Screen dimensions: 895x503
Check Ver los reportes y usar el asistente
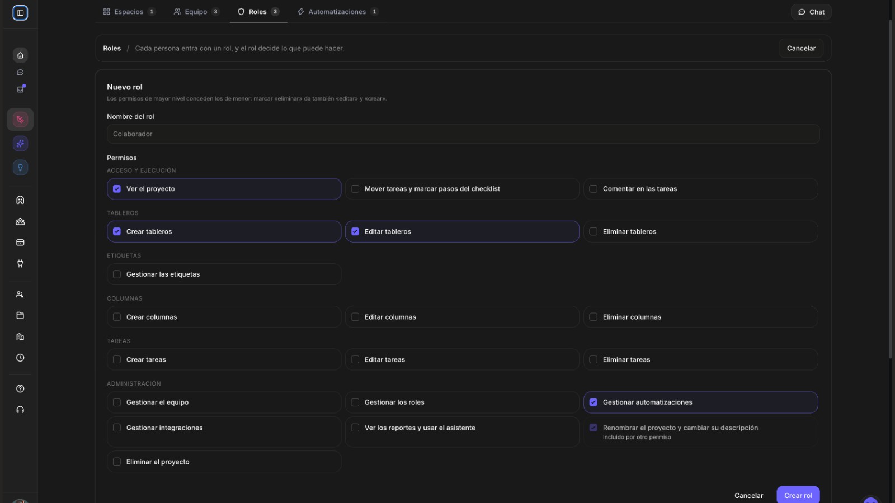tap(462, 432)
